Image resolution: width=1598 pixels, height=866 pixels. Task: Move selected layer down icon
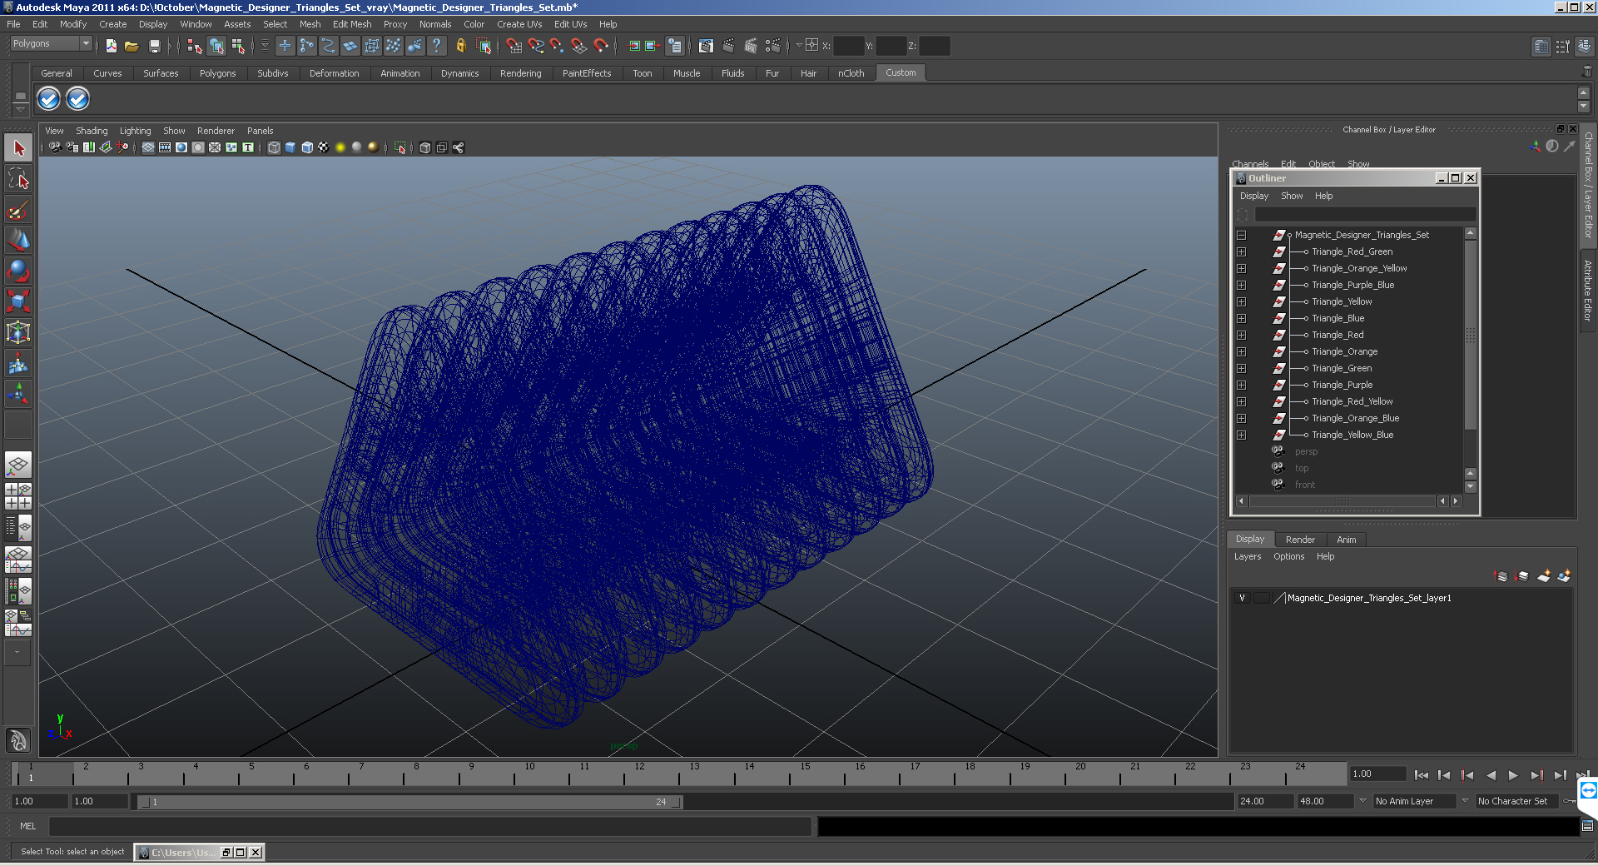(x=1522, y=576)
